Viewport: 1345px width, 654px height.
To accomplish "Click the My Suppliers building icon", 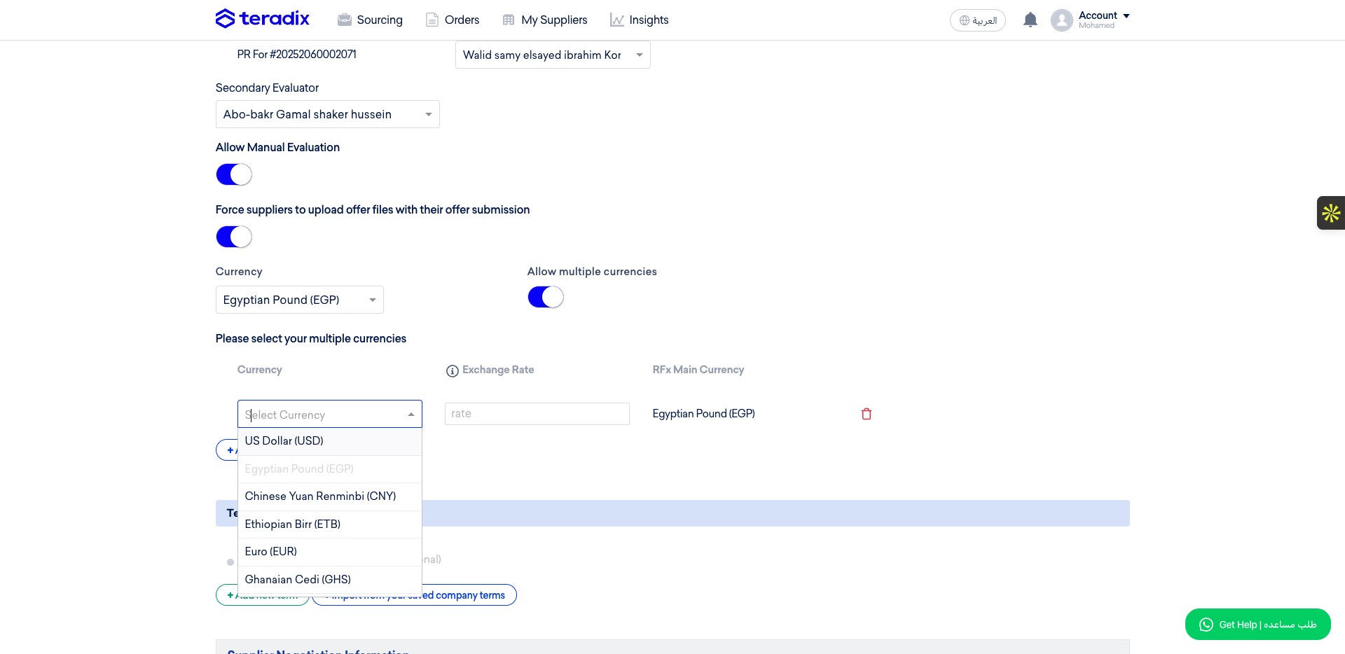I will click(509, 20).
